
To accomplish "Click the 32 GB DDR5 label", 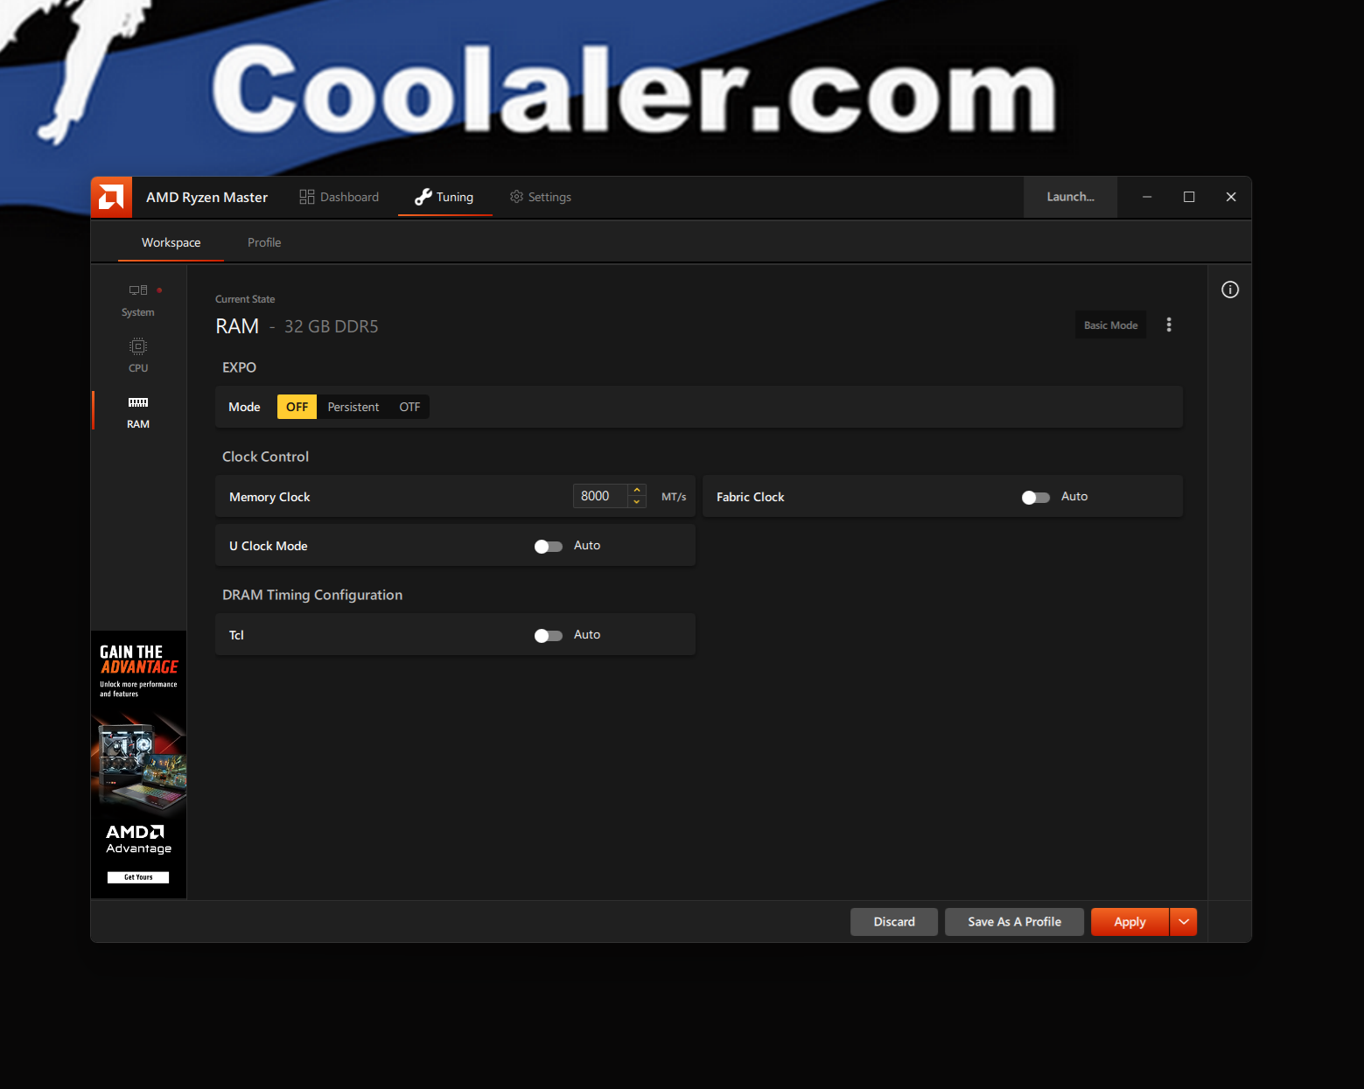I will 332,326.
